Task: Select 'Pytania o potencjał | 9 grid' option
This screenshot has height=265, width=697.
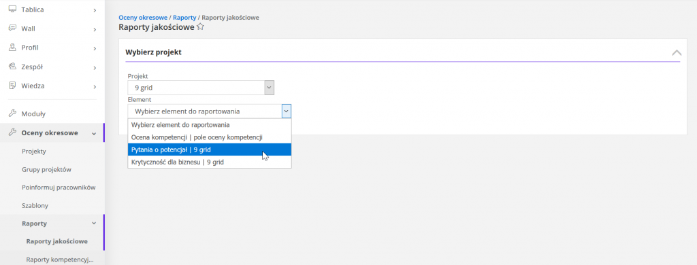Action: (210, 149)
